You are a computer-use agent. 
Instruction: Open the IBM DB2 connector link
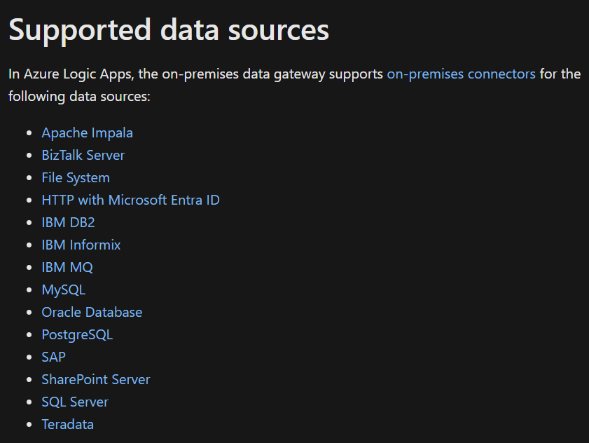(x=68, y=222)
